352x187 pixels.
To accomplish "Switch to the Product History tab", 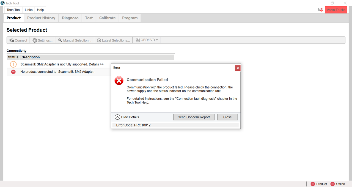I will pos(41,18).
